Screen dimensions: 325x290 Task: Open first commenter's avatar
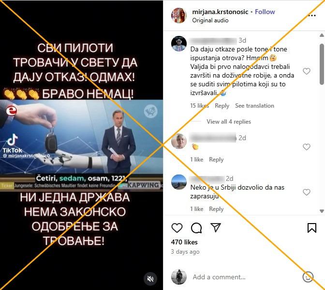tap(178, 44)
